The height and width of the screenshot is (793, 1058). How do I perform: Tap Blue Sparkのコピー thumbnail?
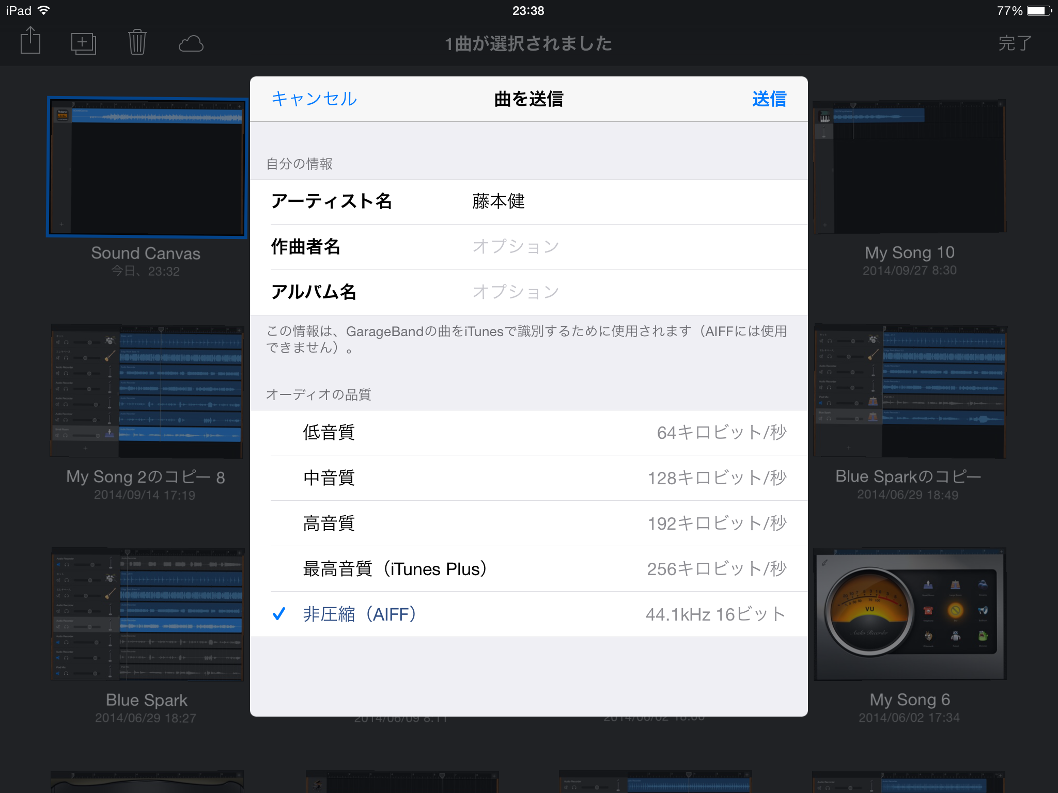[x=910, y=391]
